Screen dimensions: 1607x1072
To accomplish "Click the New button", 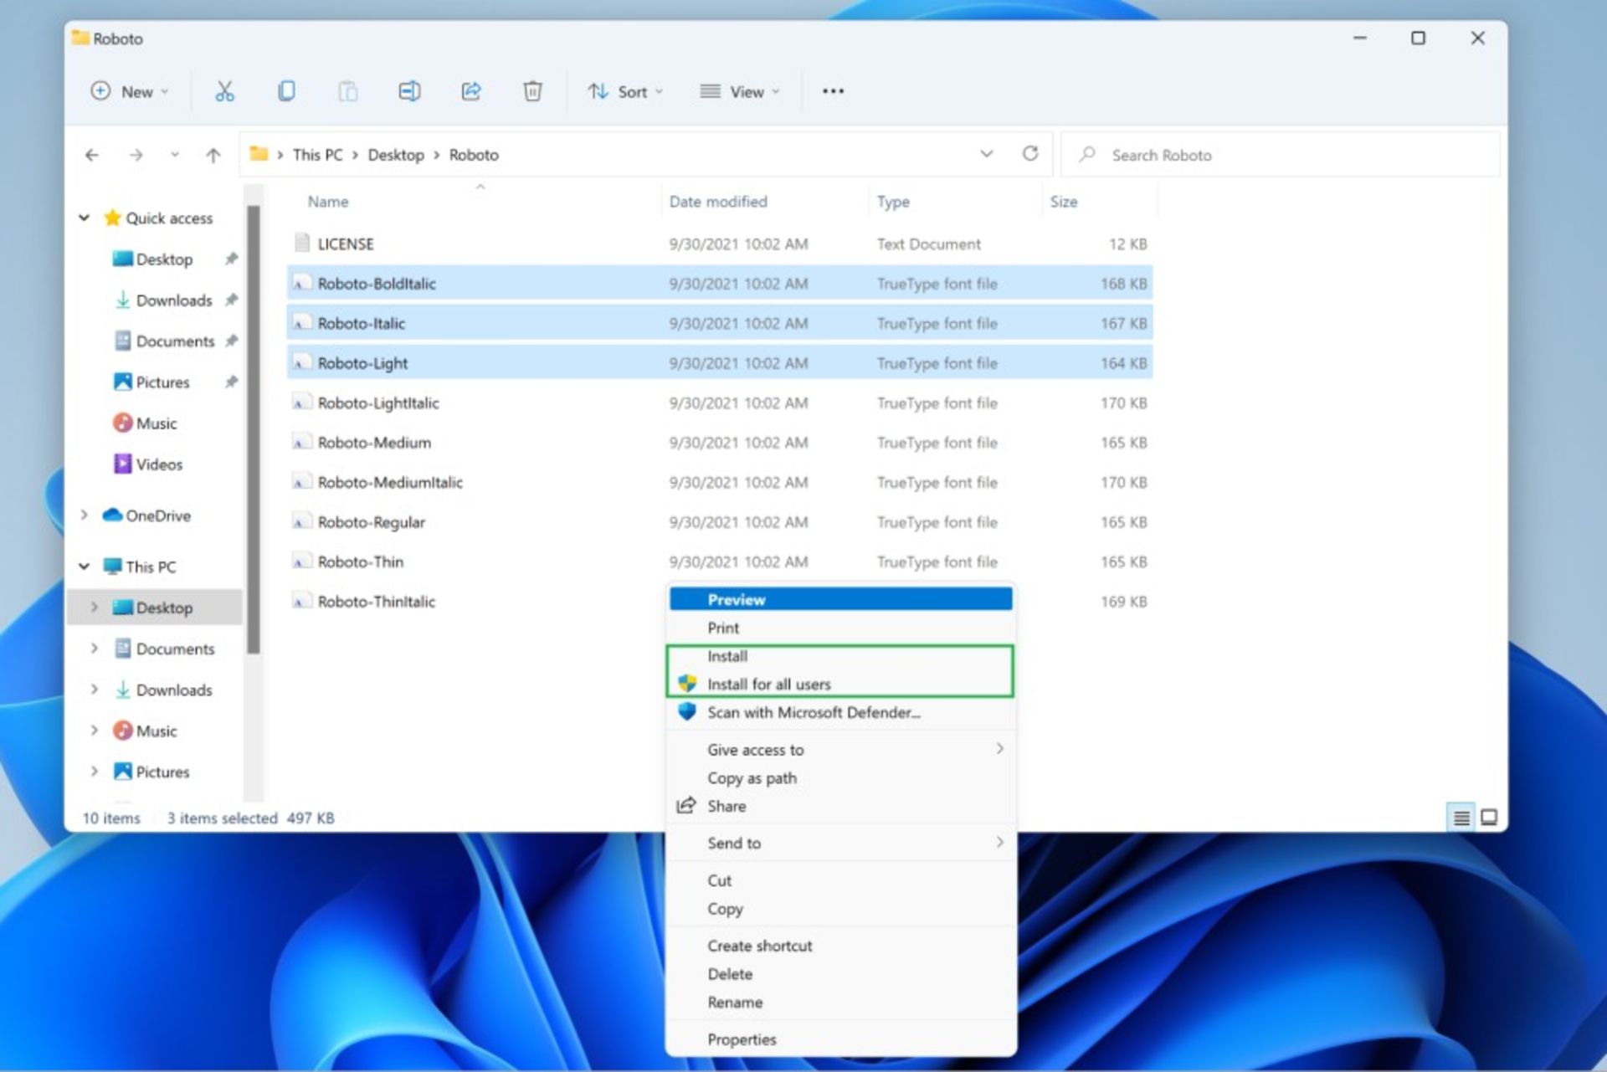I will (x=130, y=92).
